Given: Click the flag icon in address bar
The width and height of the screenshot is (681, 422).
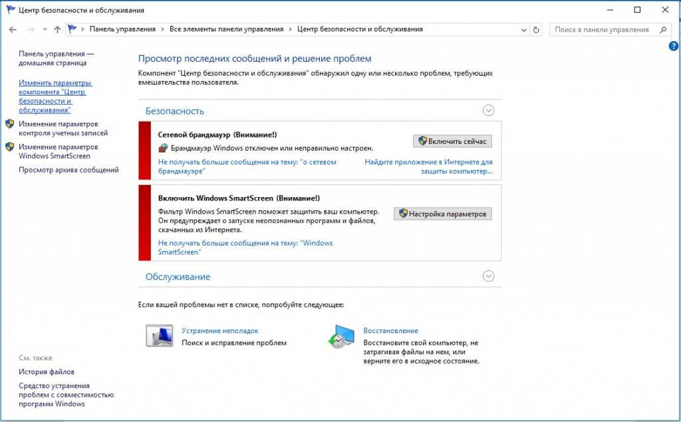Looking at the screenshot, I should pyautogui.click(x=72, y=29).
